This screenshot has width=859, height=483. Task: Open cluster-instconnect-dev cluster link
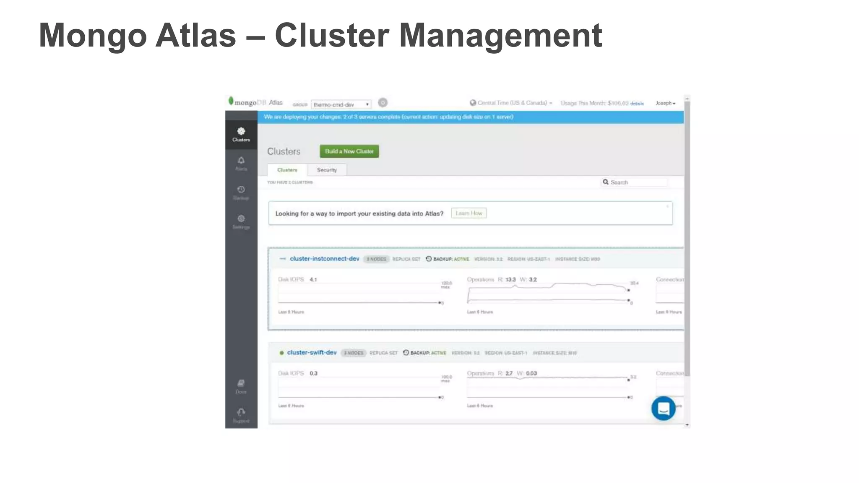[324, 259]
